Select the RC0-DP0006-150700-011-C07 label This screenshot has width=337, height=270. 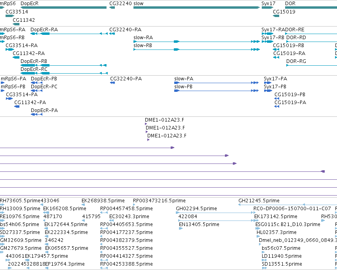click(x=292, y=209)
